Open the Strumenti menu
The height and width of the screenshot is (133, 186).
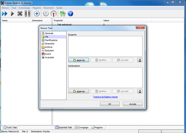(49, 8)
